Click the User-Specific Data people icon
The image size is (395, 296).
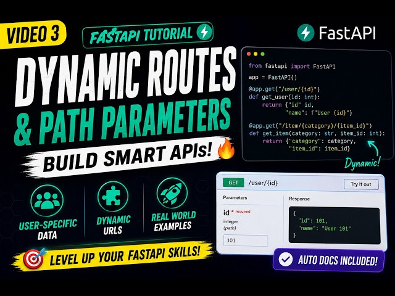47,200
